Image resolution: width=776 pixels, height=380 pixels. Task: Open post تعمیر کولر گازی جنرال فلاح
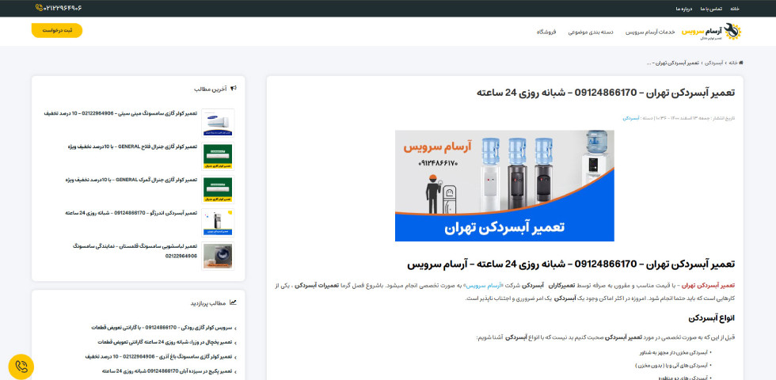[x=132, y=146]
